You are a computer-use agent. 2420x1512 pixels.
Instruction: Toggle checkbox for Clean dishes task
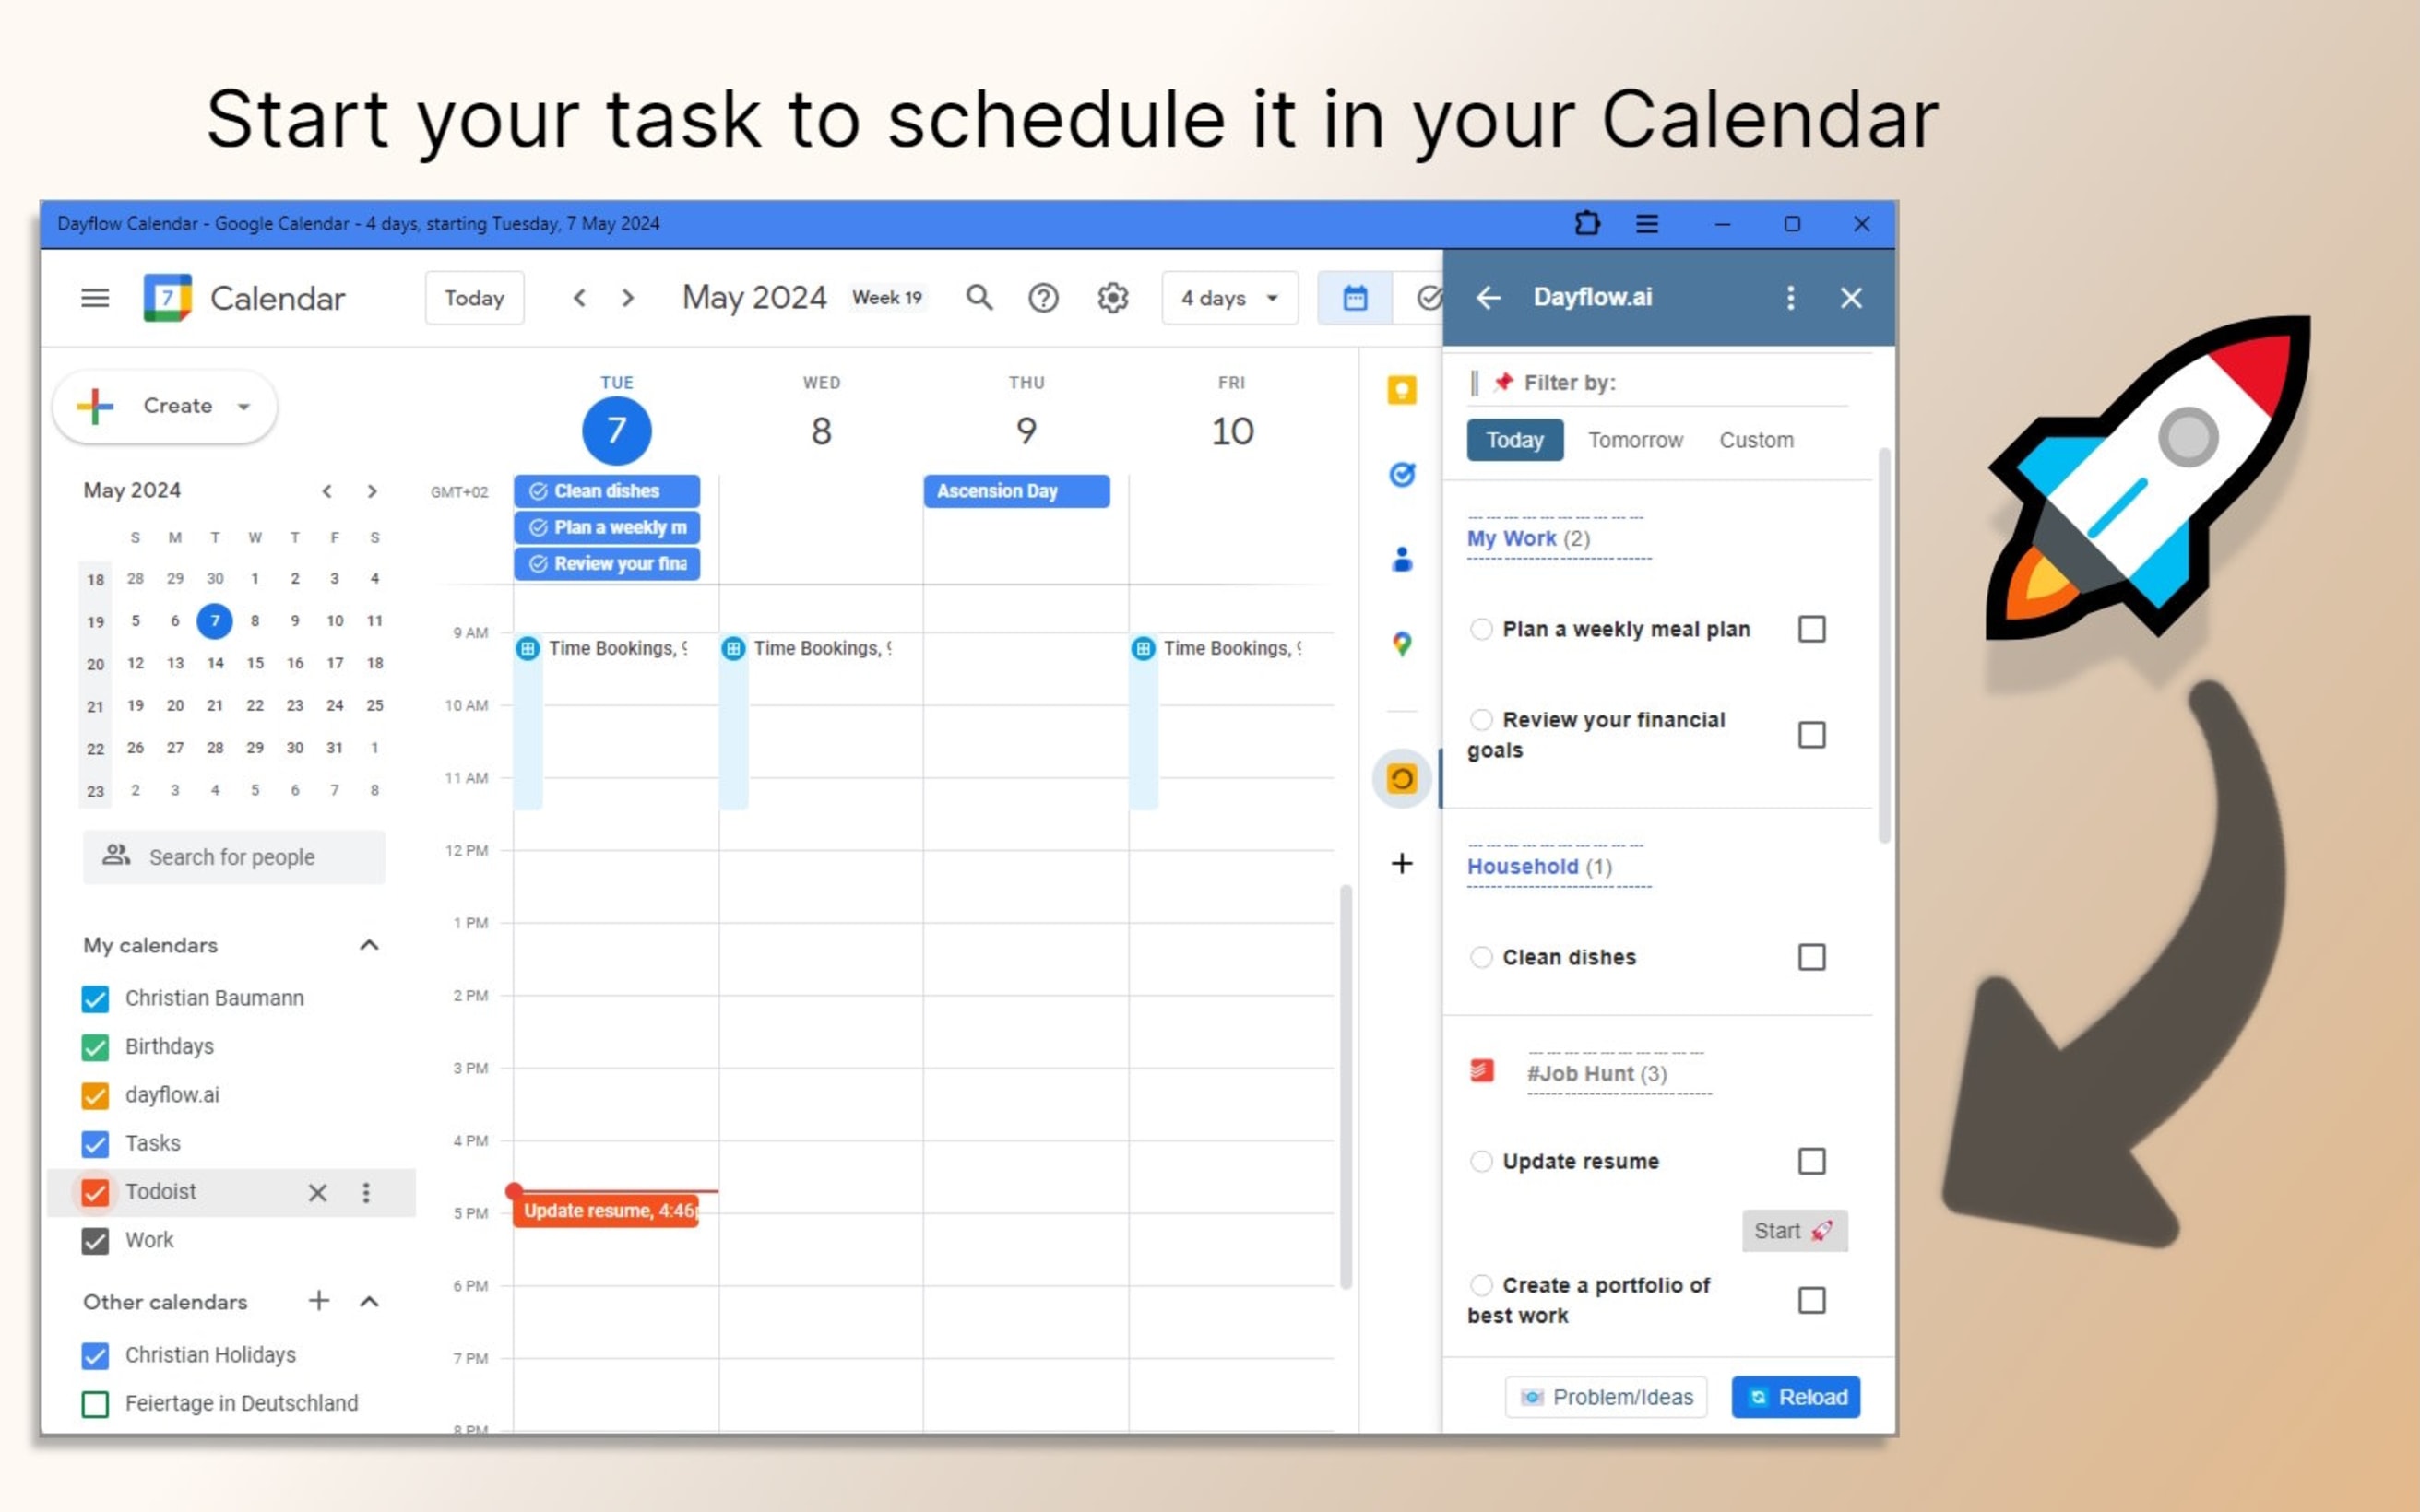[x=1812, y=956]
